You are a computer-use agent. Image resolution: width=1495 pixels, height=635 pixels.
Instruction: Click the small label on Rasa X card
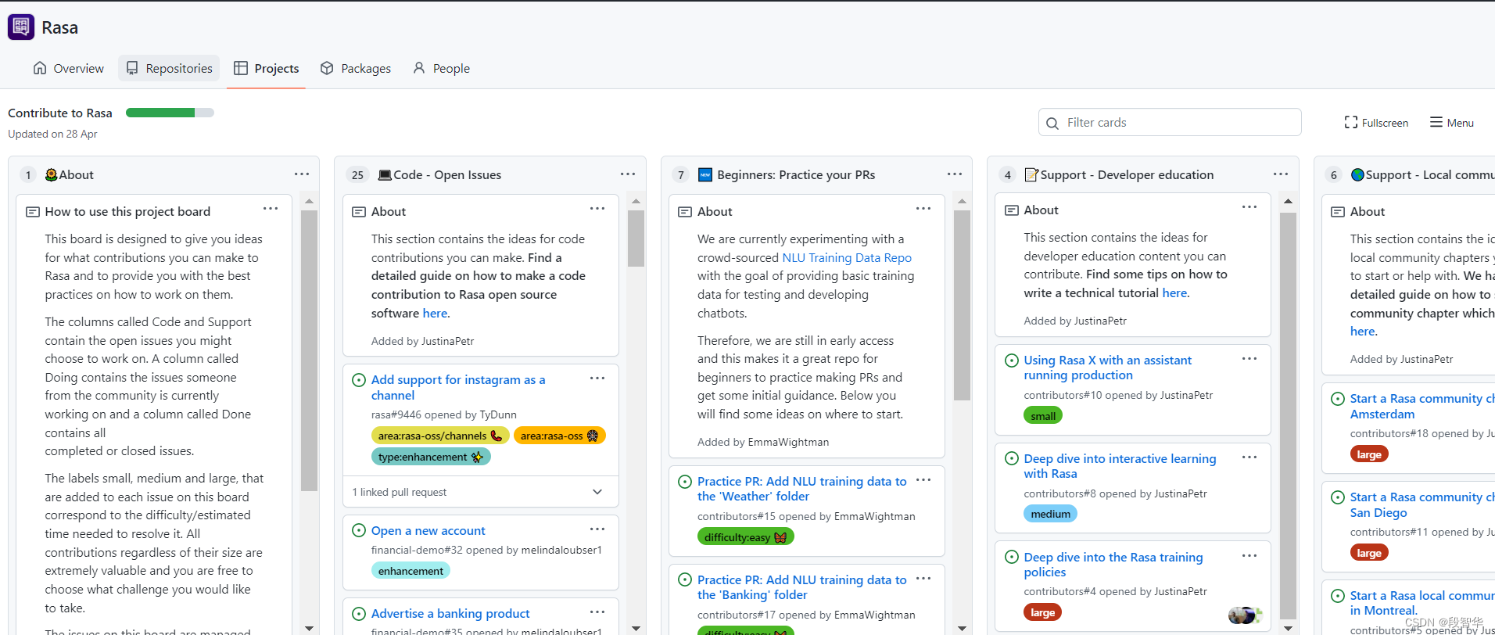tap(1043, 416)
